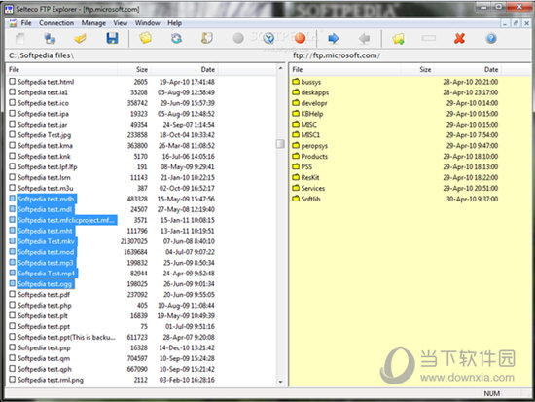Click the refresh arrows toolbar icon
The width and height of the screenshot is (535, 402).
point(176,38)
